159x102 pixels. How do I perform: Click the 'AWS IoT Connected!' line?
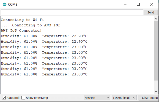point(21,31)
